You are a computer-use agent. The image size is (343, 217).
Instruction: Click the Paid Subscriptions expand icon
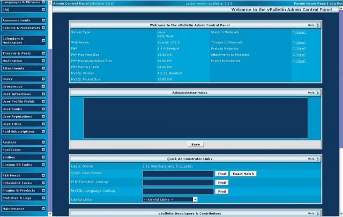coord(43,131)
